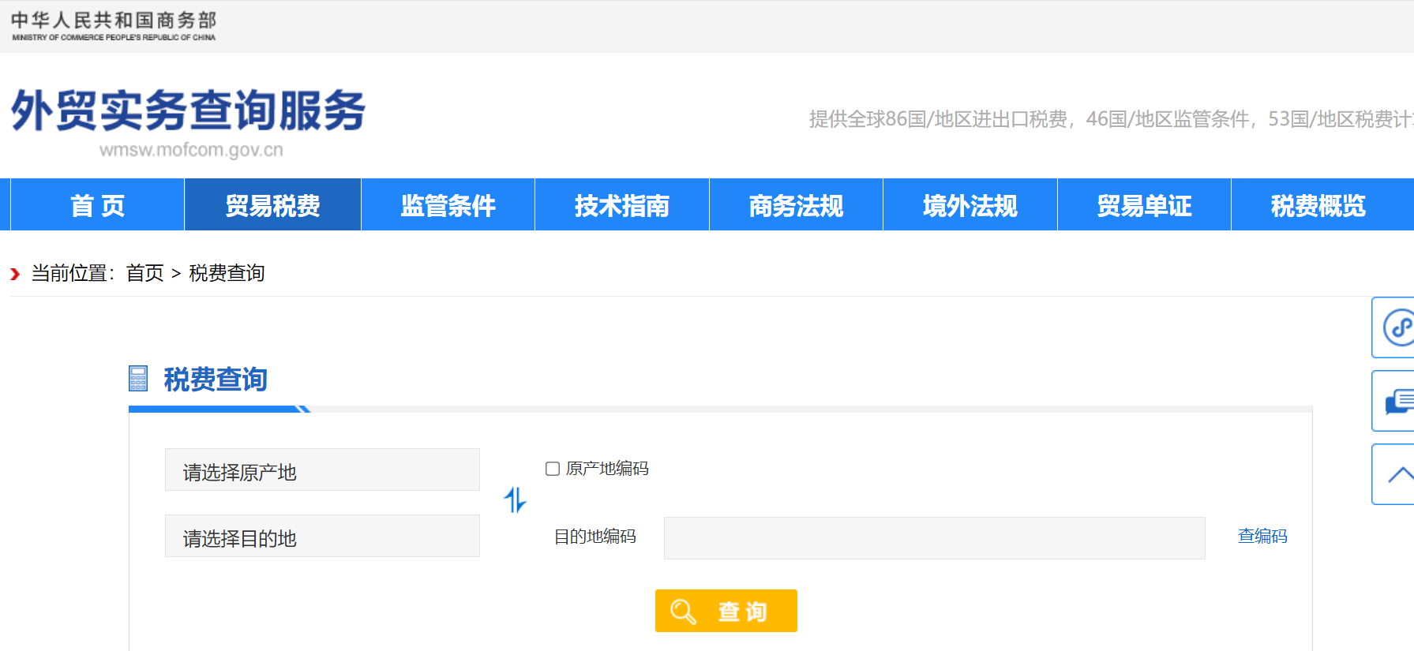Click the mini-program link icon on the sidebar
The height and width of the screenshot is (651, 1414).
tap(1398, 327)
